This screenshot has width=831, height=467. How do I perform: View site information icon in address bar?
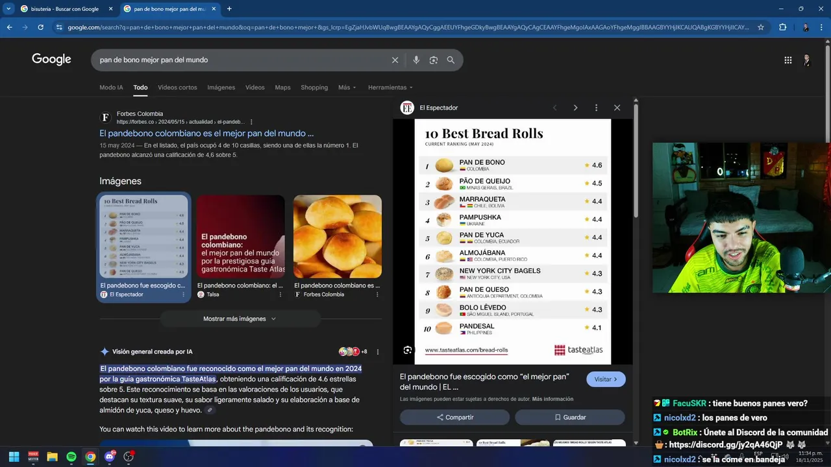59,27
